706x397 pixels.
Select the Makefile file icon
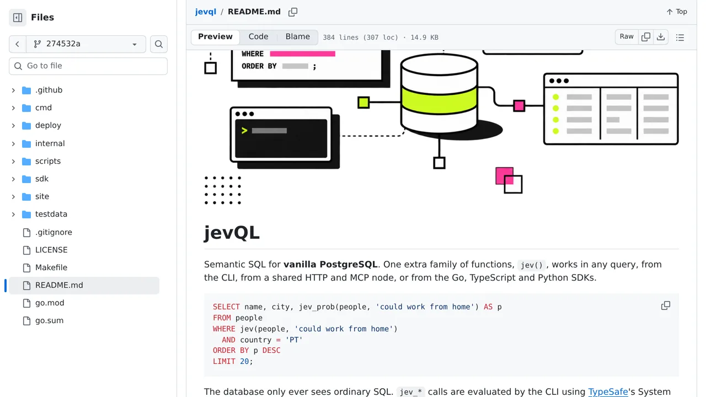tap(26, 268)
